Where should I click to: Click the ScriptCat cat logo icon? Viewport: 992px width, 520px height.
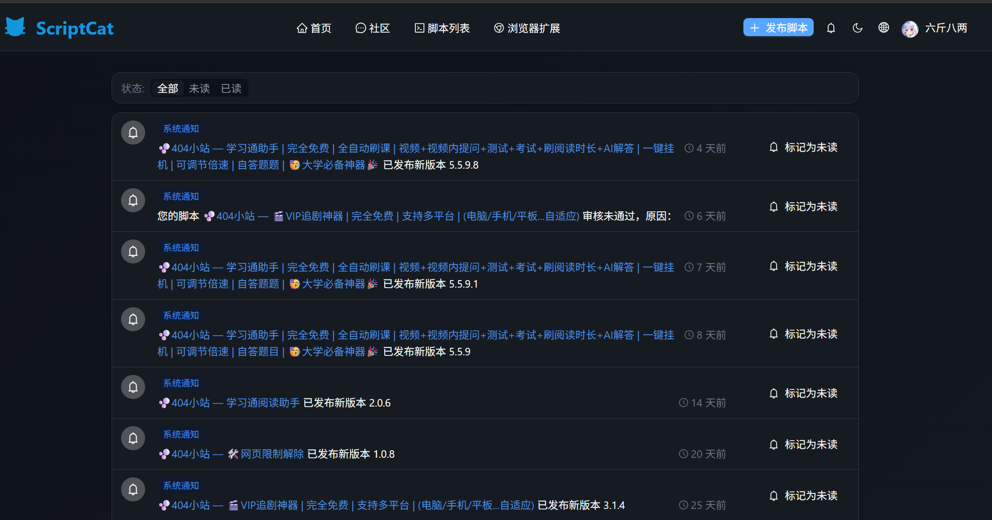tap(16, 27)
